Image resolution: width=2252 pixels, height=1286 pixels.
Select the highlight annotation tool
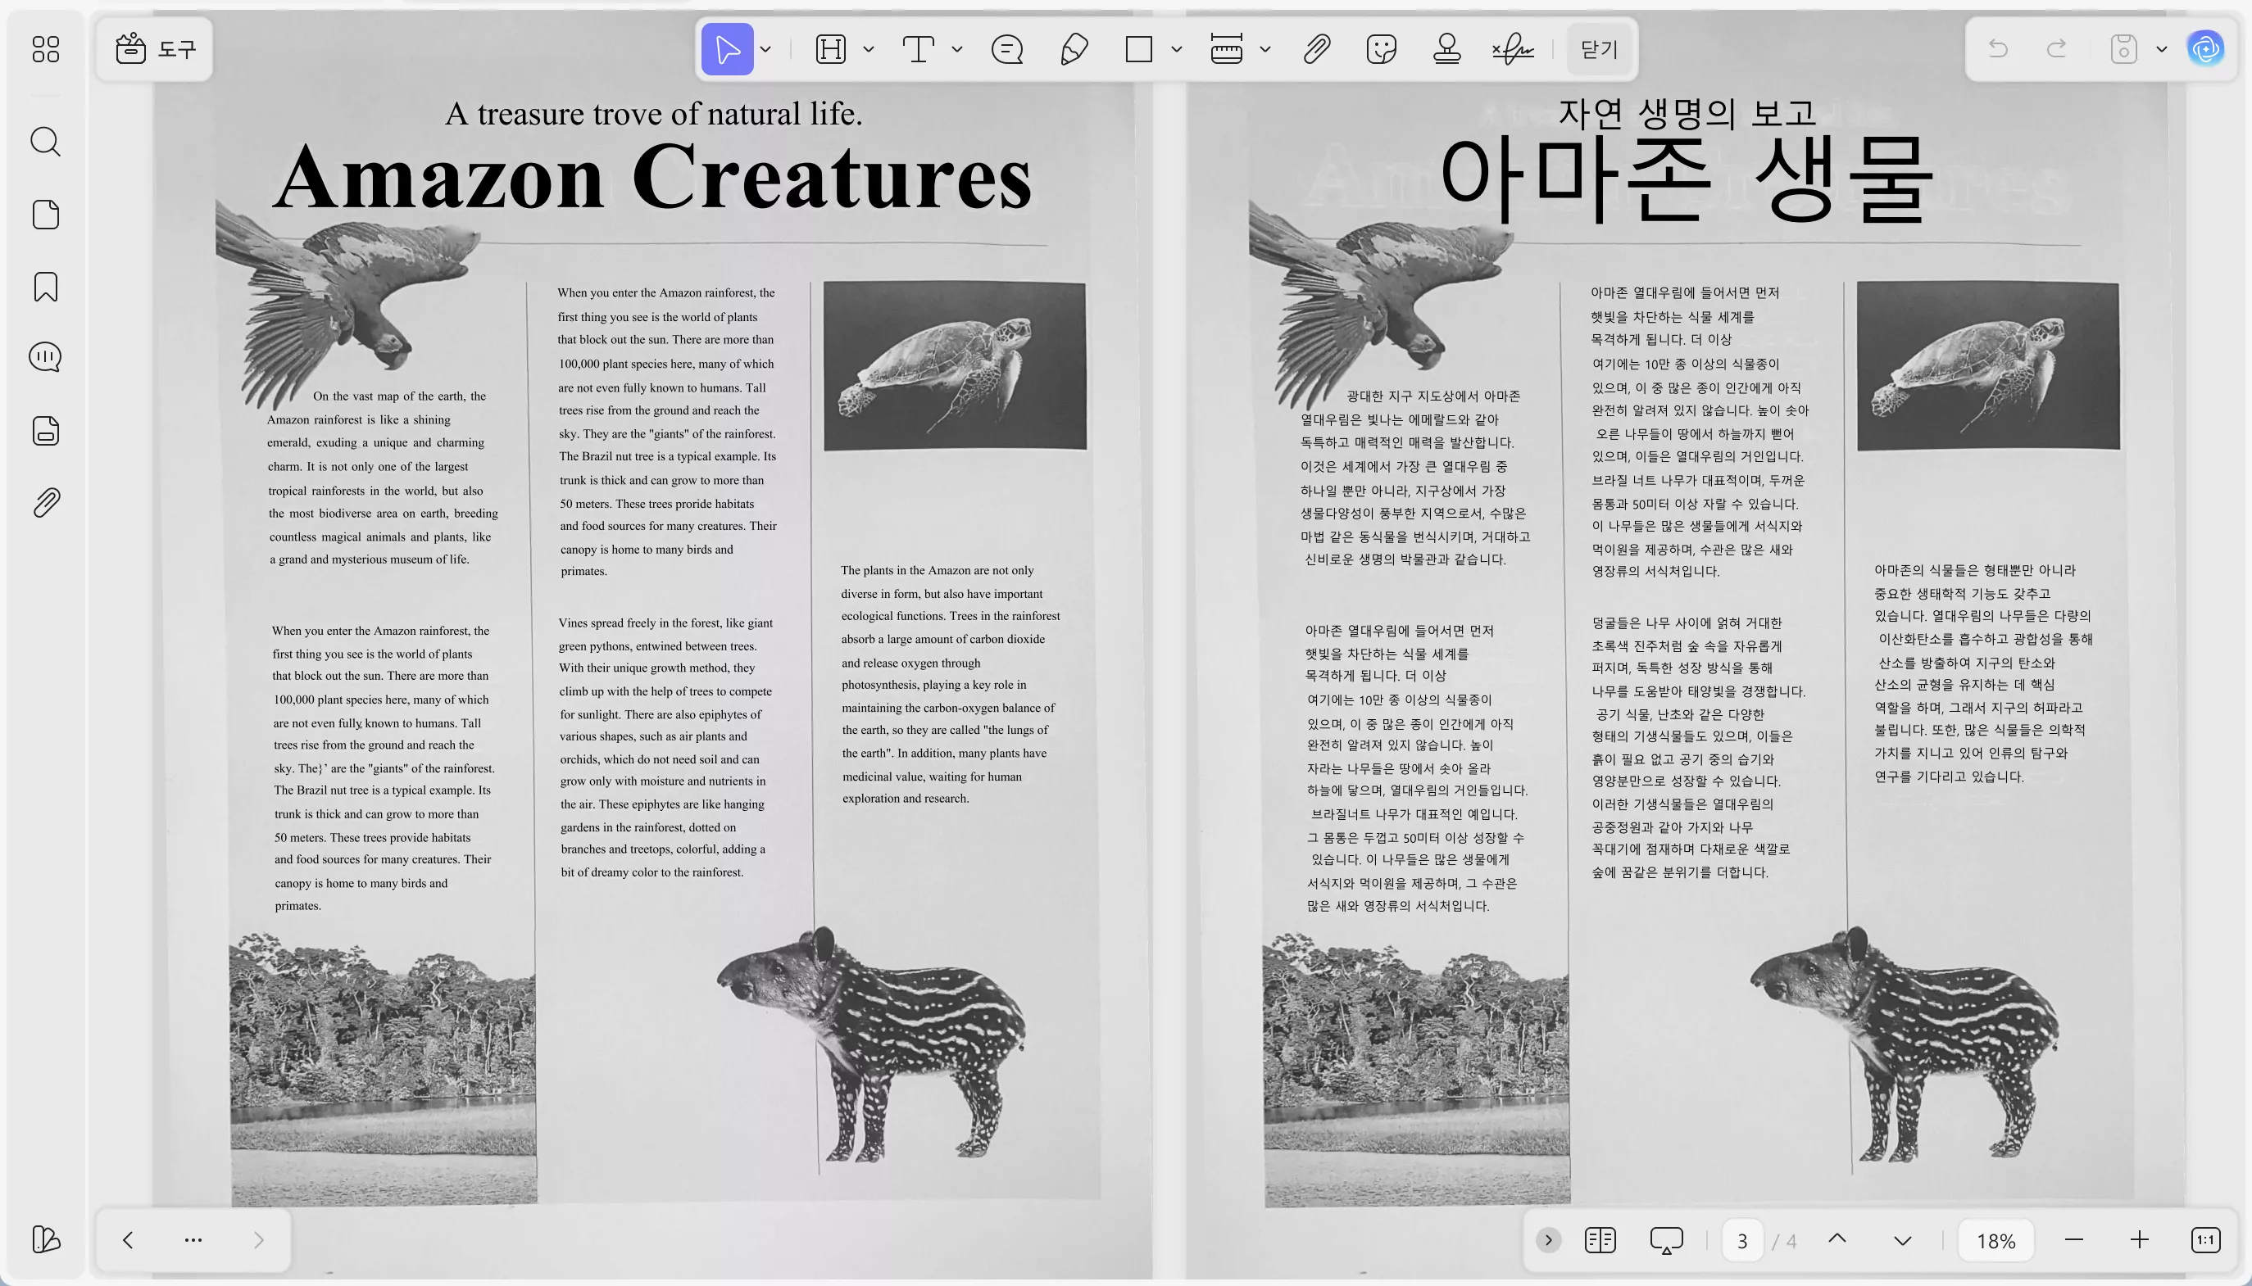[x=829, y=48]
